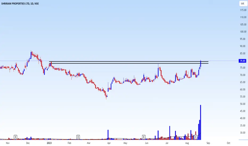Click the Oct date axis label

pyautogui.click(x=228, y=143)
